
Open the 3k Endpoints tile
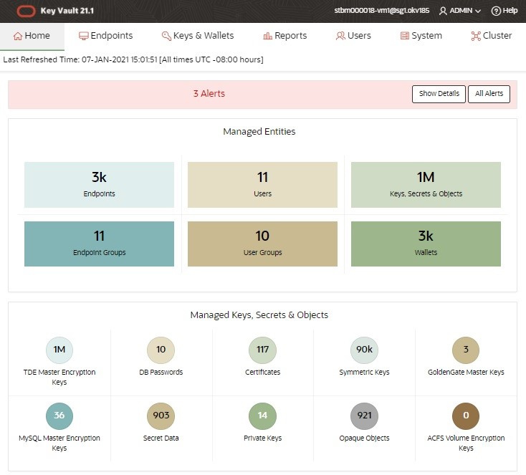100,185
